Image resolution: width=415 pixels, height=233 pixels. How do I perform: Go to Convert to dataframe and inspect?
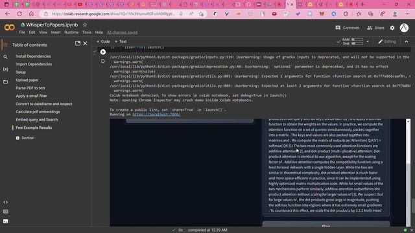[x=44, y=104]
